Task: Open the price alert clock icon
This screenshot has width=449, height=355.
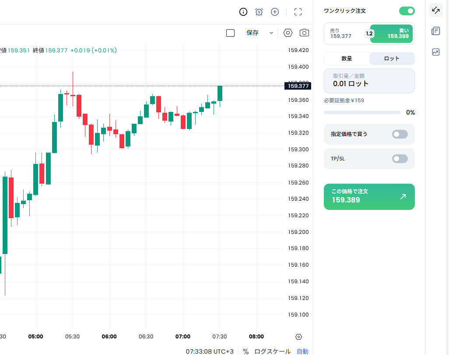Action: (259, 12)
